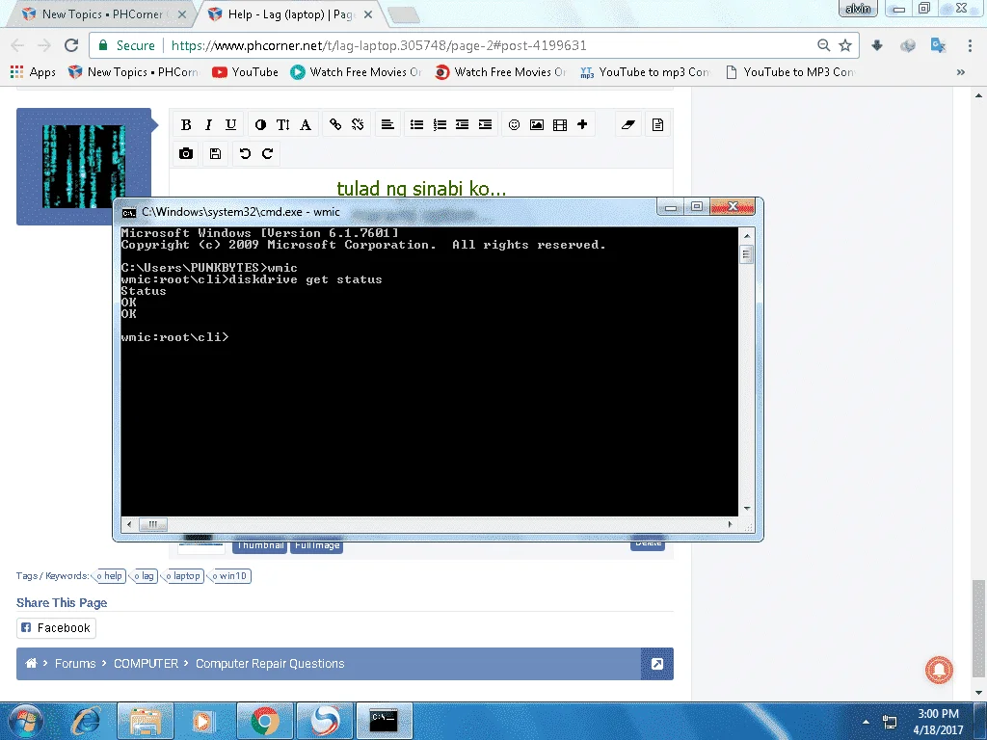
Task: Share page on Facebook
Action: (56, 628)
